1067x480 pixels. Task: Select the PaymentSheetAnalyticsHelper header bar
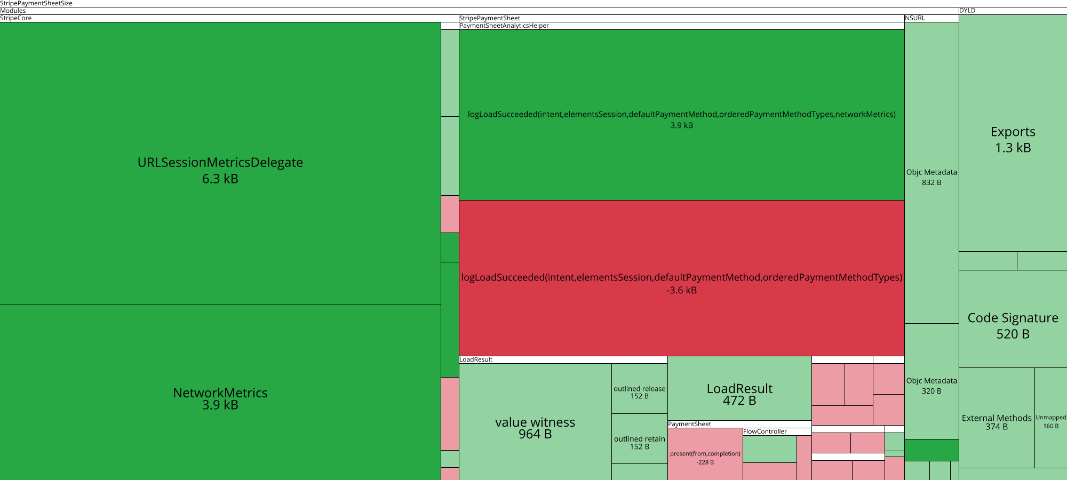(x=504, y=26)
